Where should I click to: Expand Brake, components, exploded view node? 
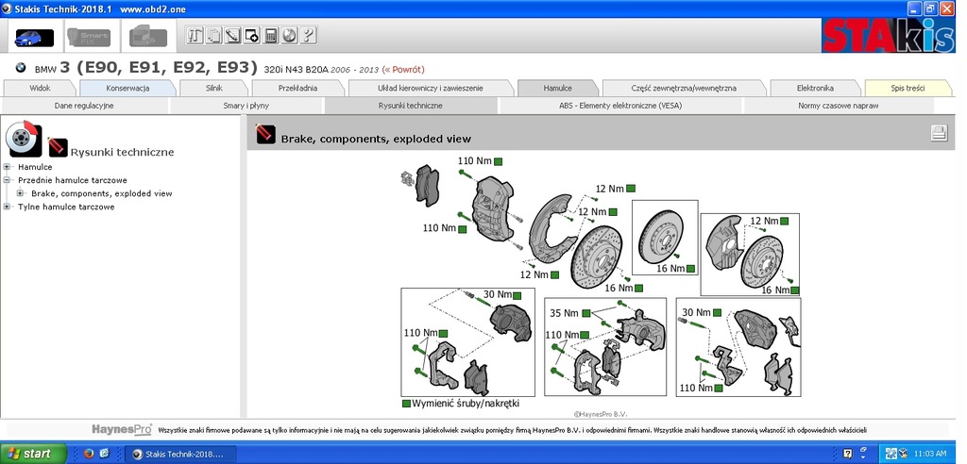[x=21, y=193]
